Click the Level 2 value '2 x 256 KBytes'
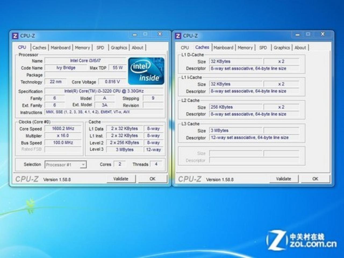Image resolution: width=344 pixels, height=258 pixels. (124, 143)
